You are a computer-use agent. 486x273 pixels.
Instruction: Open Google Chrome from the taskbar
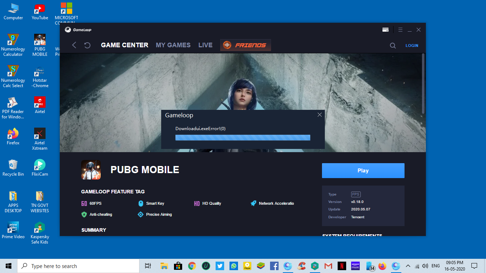pyautogui.click(x=192, y=266)
